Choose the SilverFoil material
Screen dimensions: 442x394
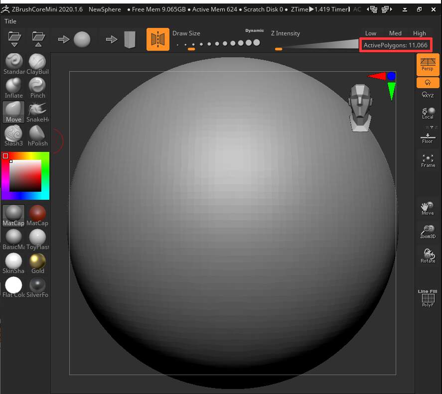coord(37,287)
